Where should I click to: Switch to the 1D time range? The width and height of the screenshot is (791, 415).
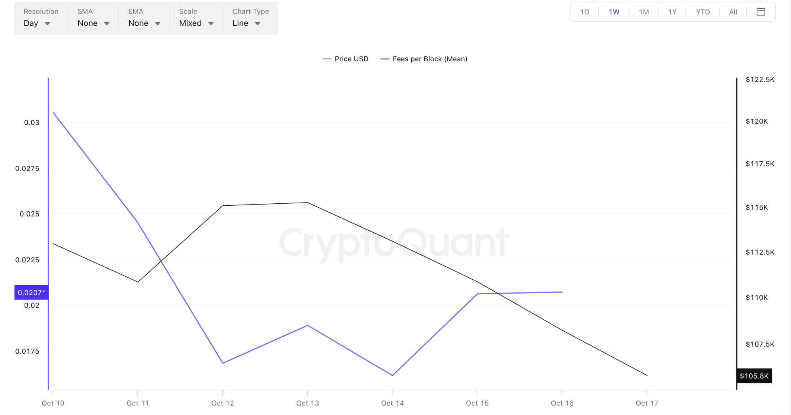pos(584,11)
